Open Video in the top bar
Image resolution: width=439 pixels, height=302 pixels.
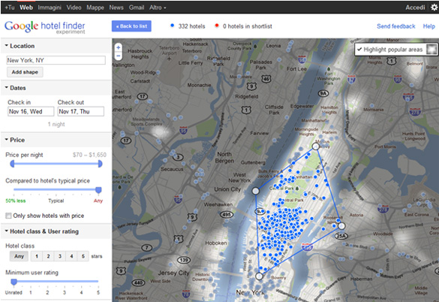tap(74, 8)
